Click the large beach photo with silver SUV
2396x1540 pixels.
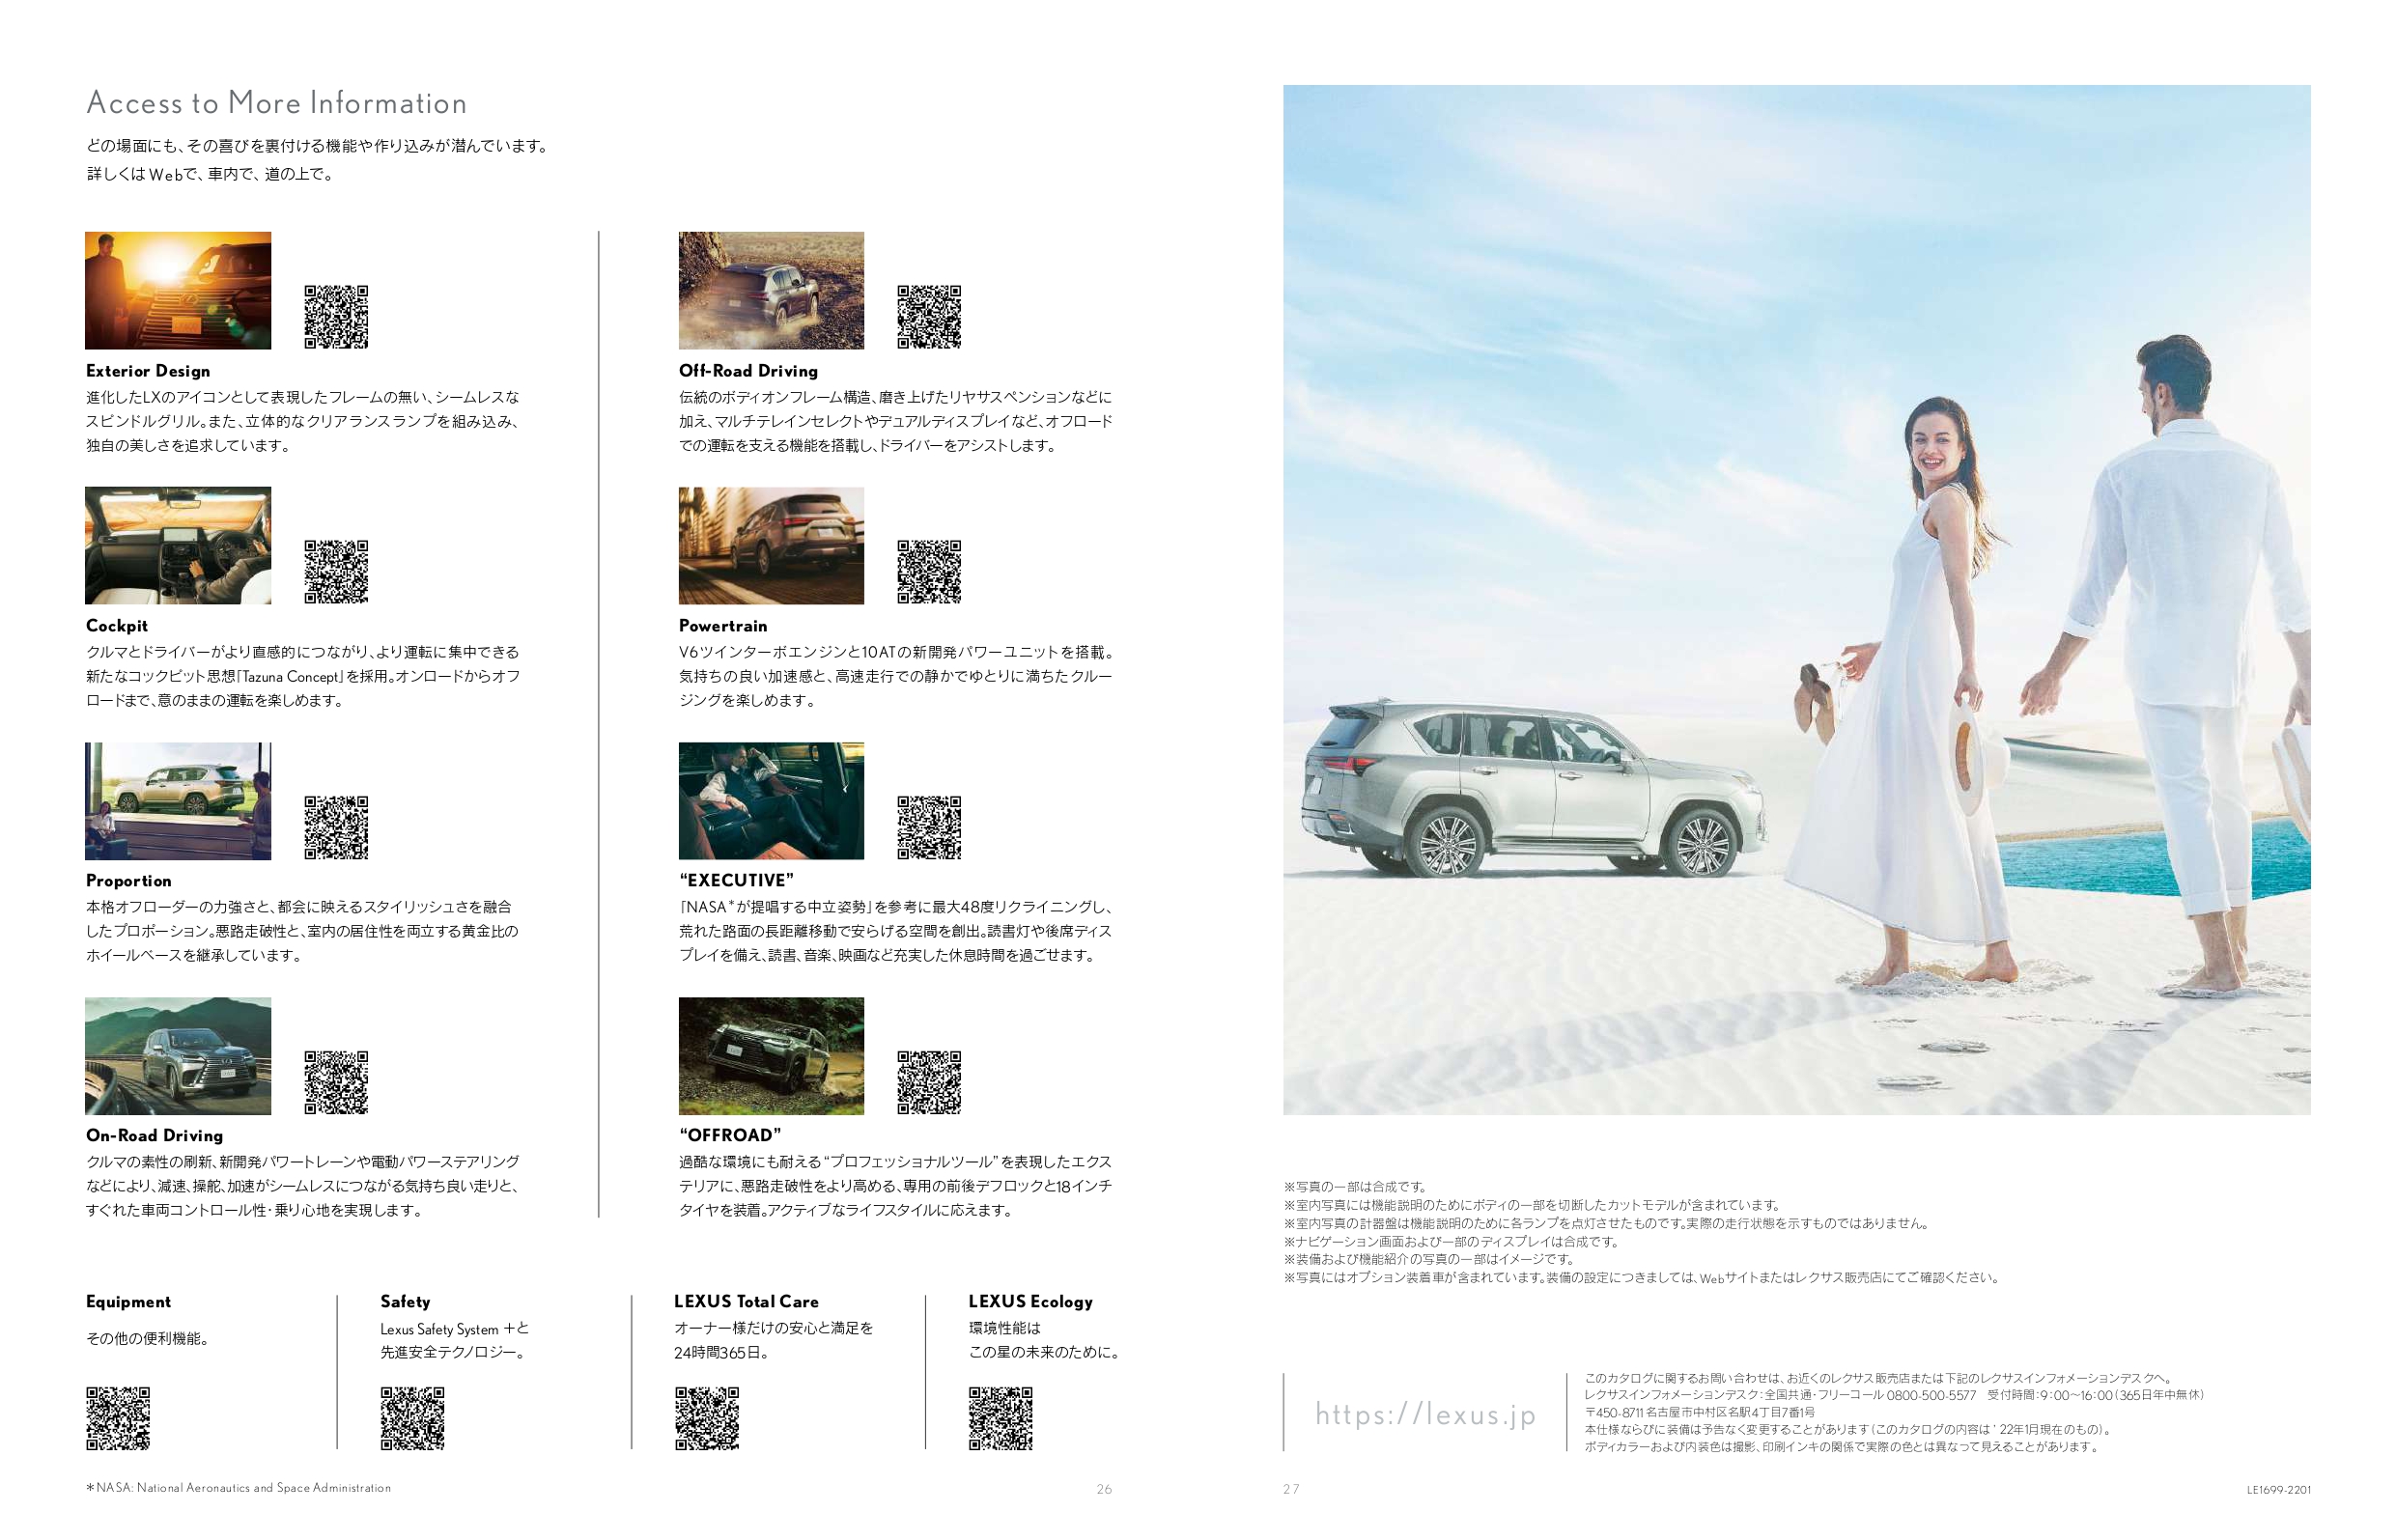(1796, 600)
